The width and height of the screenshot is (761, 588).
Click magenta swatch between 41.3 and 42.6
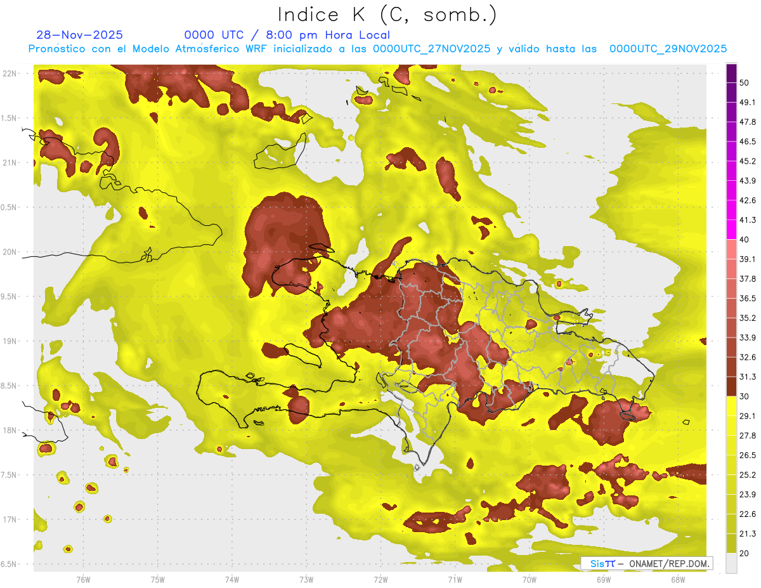click(x=731, y=210)
